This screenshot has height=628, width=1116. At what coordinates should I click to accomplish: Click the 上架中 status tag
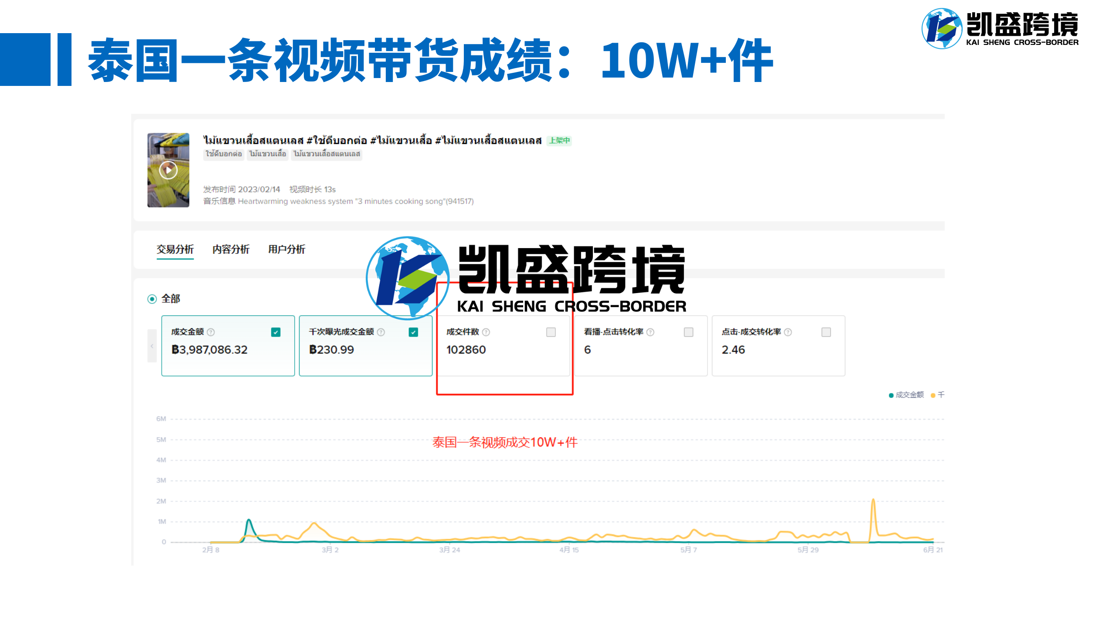pyautogui.click(x=559, y=140)
